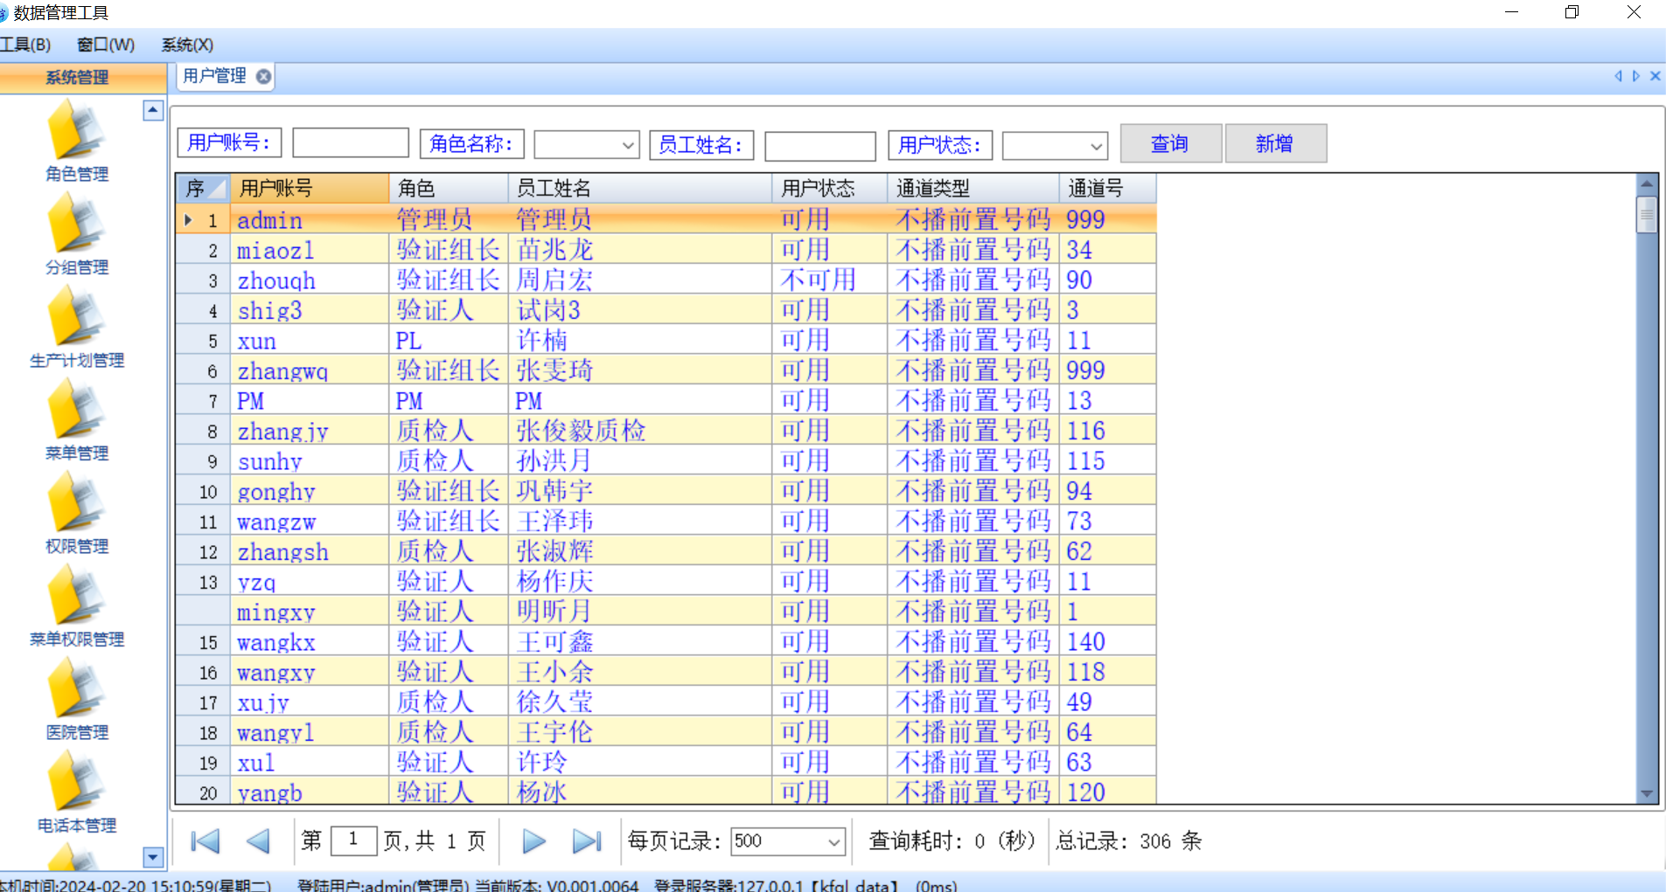Click sidebar scroll-up arrow button

pyautogui.click(x=153, y=110)
